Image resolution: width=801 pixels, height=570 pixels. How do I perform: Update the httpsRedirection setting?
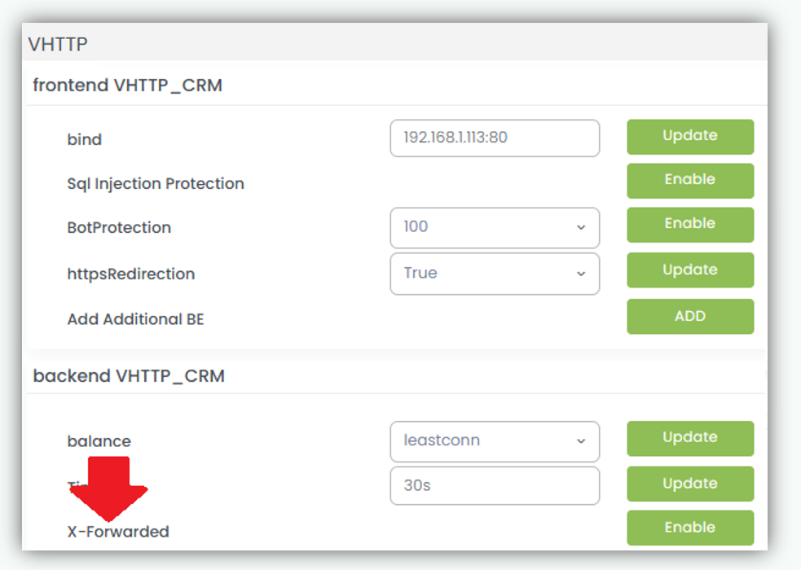pyautogui.click(x=689, y=270)
